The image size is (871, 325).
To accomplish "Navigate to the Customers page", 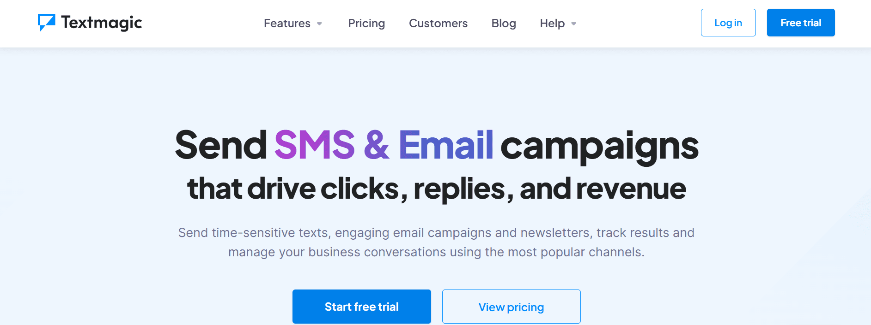I will [438, 24].
